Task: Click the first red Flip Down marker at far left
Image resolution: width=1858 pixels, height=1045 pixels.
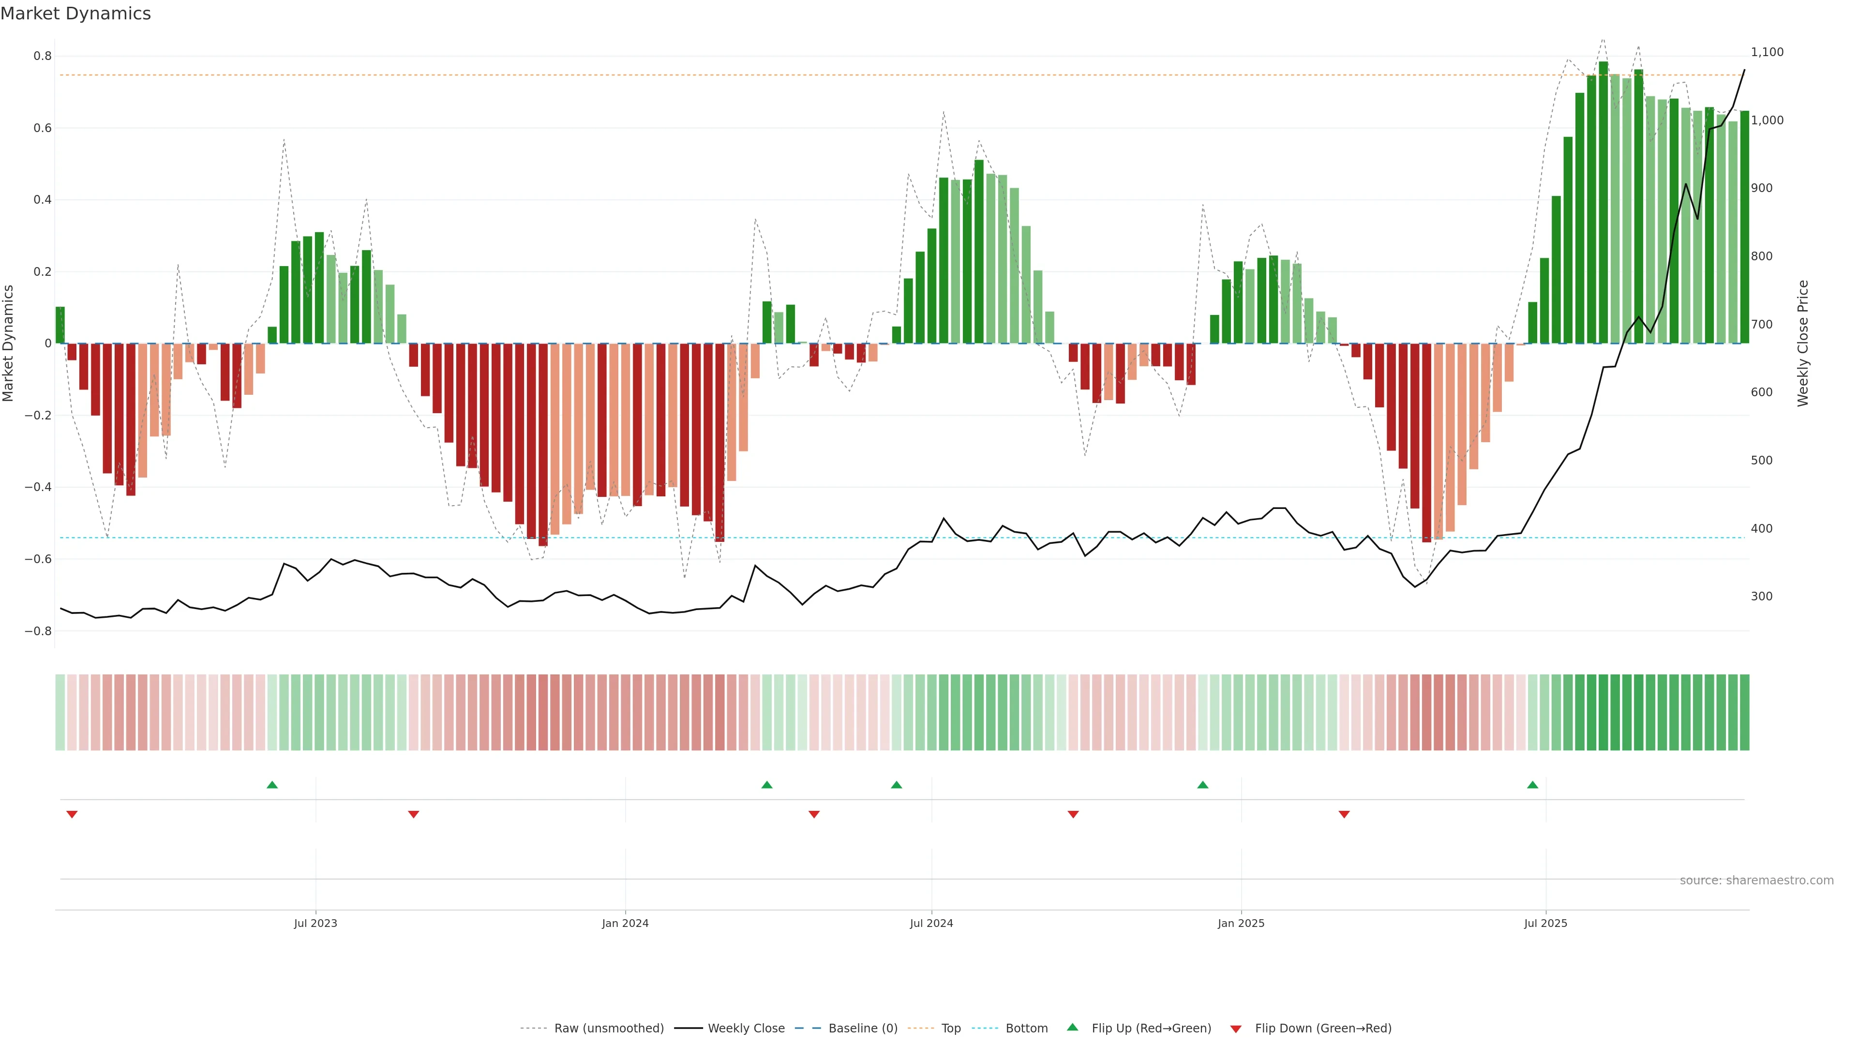Action: click(72, 814)
